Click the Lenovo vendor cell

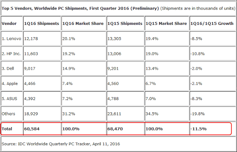(12, 38)
